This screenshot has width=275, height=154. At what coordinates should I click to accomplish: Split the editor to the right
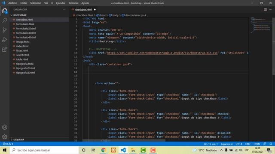[x=266, y=9]
